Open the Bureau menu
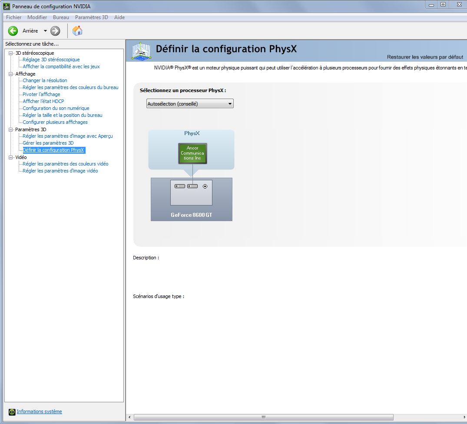 point(61,17)
